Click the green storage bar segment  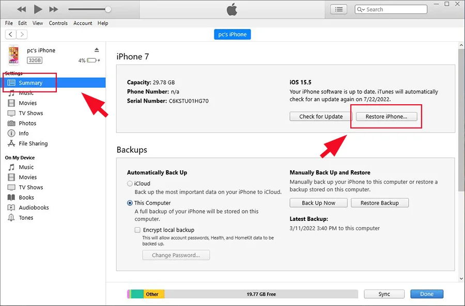click(x=137, y=294)
